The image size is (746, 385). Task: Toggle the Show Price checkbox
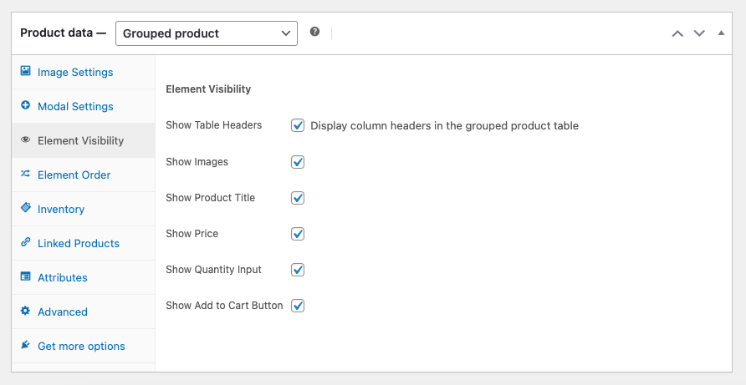pos(298,234)
